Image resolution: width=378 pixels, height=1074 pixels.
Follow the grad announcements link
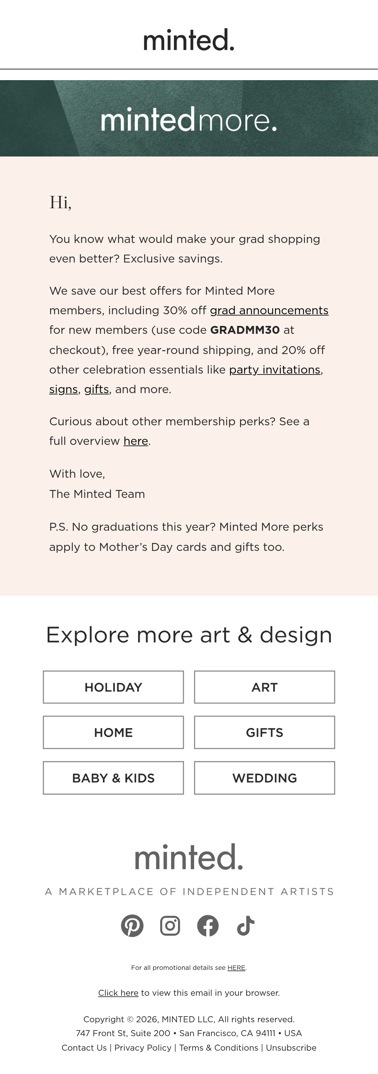pos(269,310)
